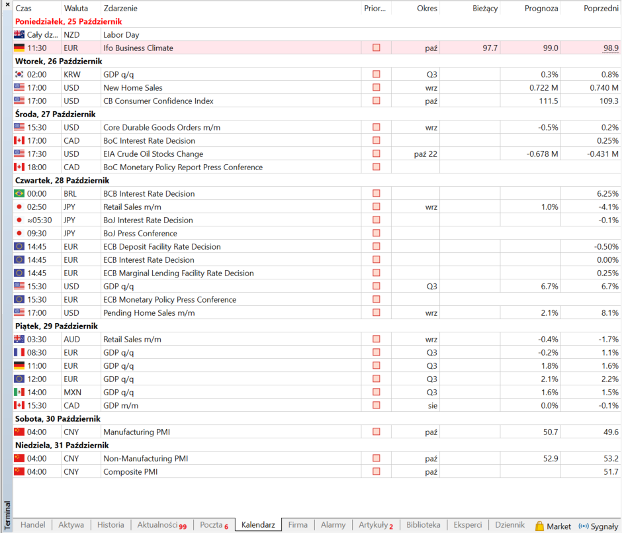The width and height of the screenshot is (622, 533).
Task: Click the Japan flag beside Retail Sales m/m
Action: coord(19,207)
